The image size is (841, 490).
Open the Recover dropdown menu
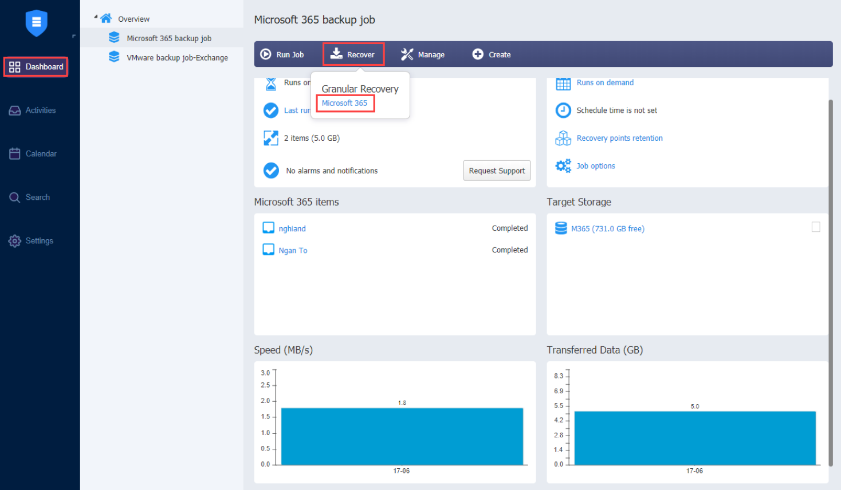353,54
